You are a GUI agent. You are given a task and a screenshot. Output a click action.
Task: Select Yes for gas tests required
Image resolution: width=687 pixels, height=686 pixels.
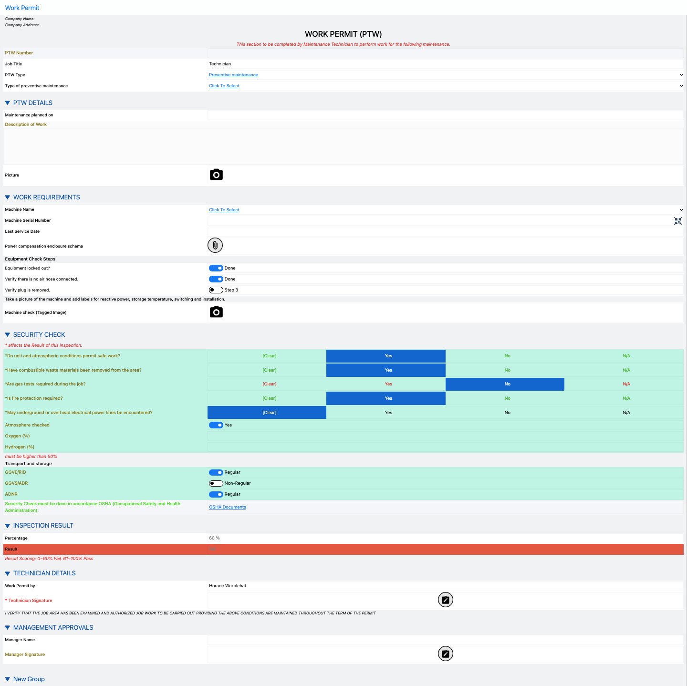pos(388,384)
